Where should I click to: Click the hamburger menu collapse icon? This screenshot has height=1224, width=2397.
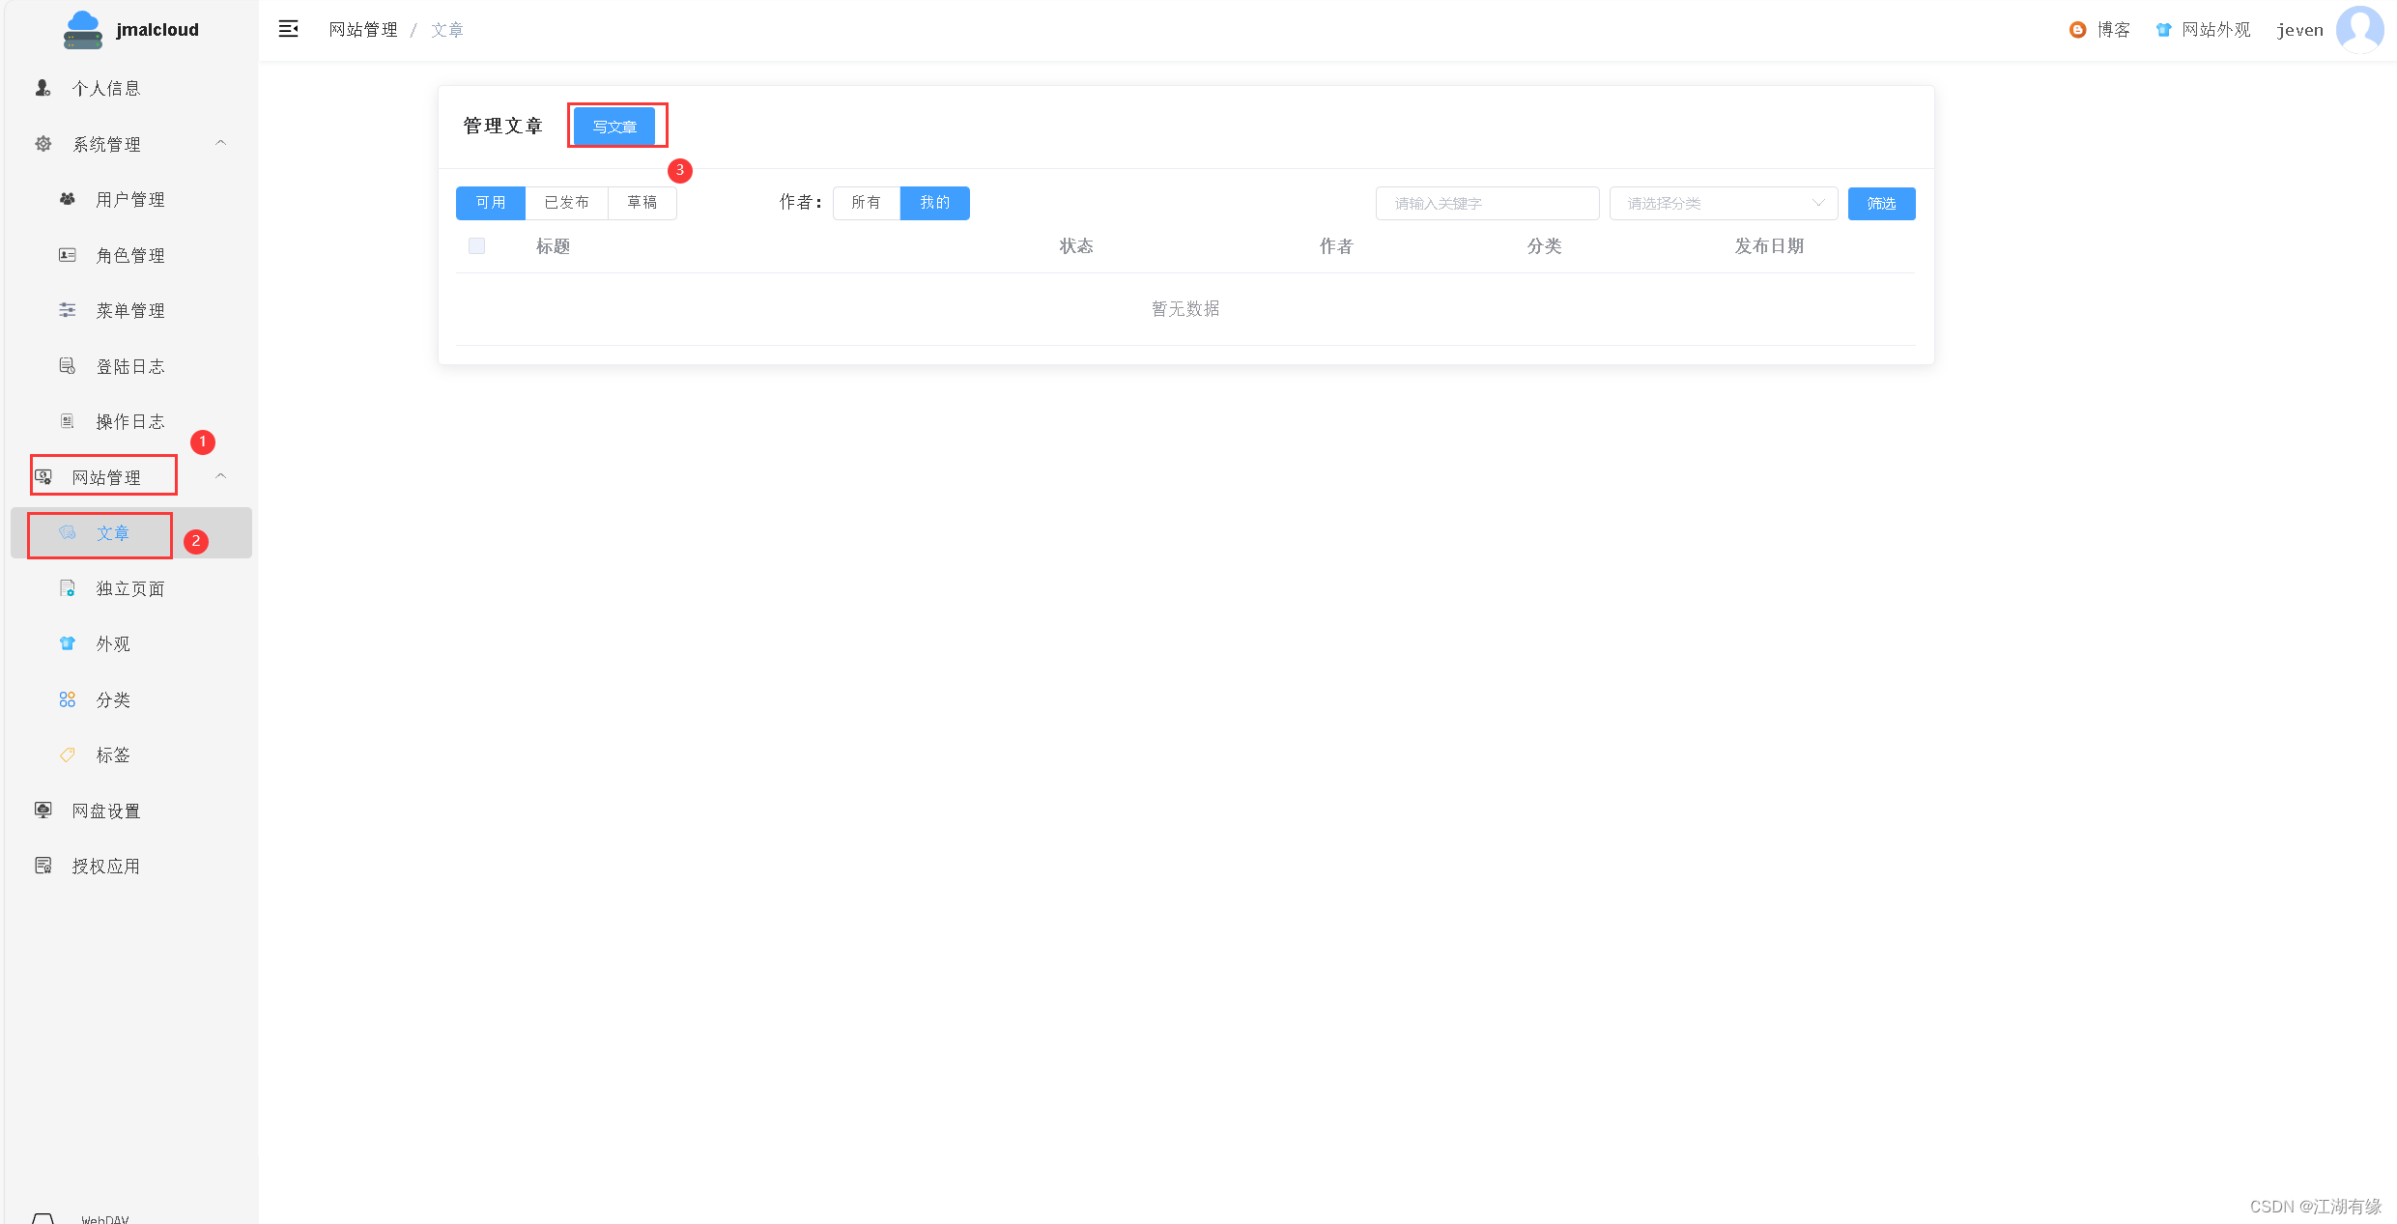(288, 29)
